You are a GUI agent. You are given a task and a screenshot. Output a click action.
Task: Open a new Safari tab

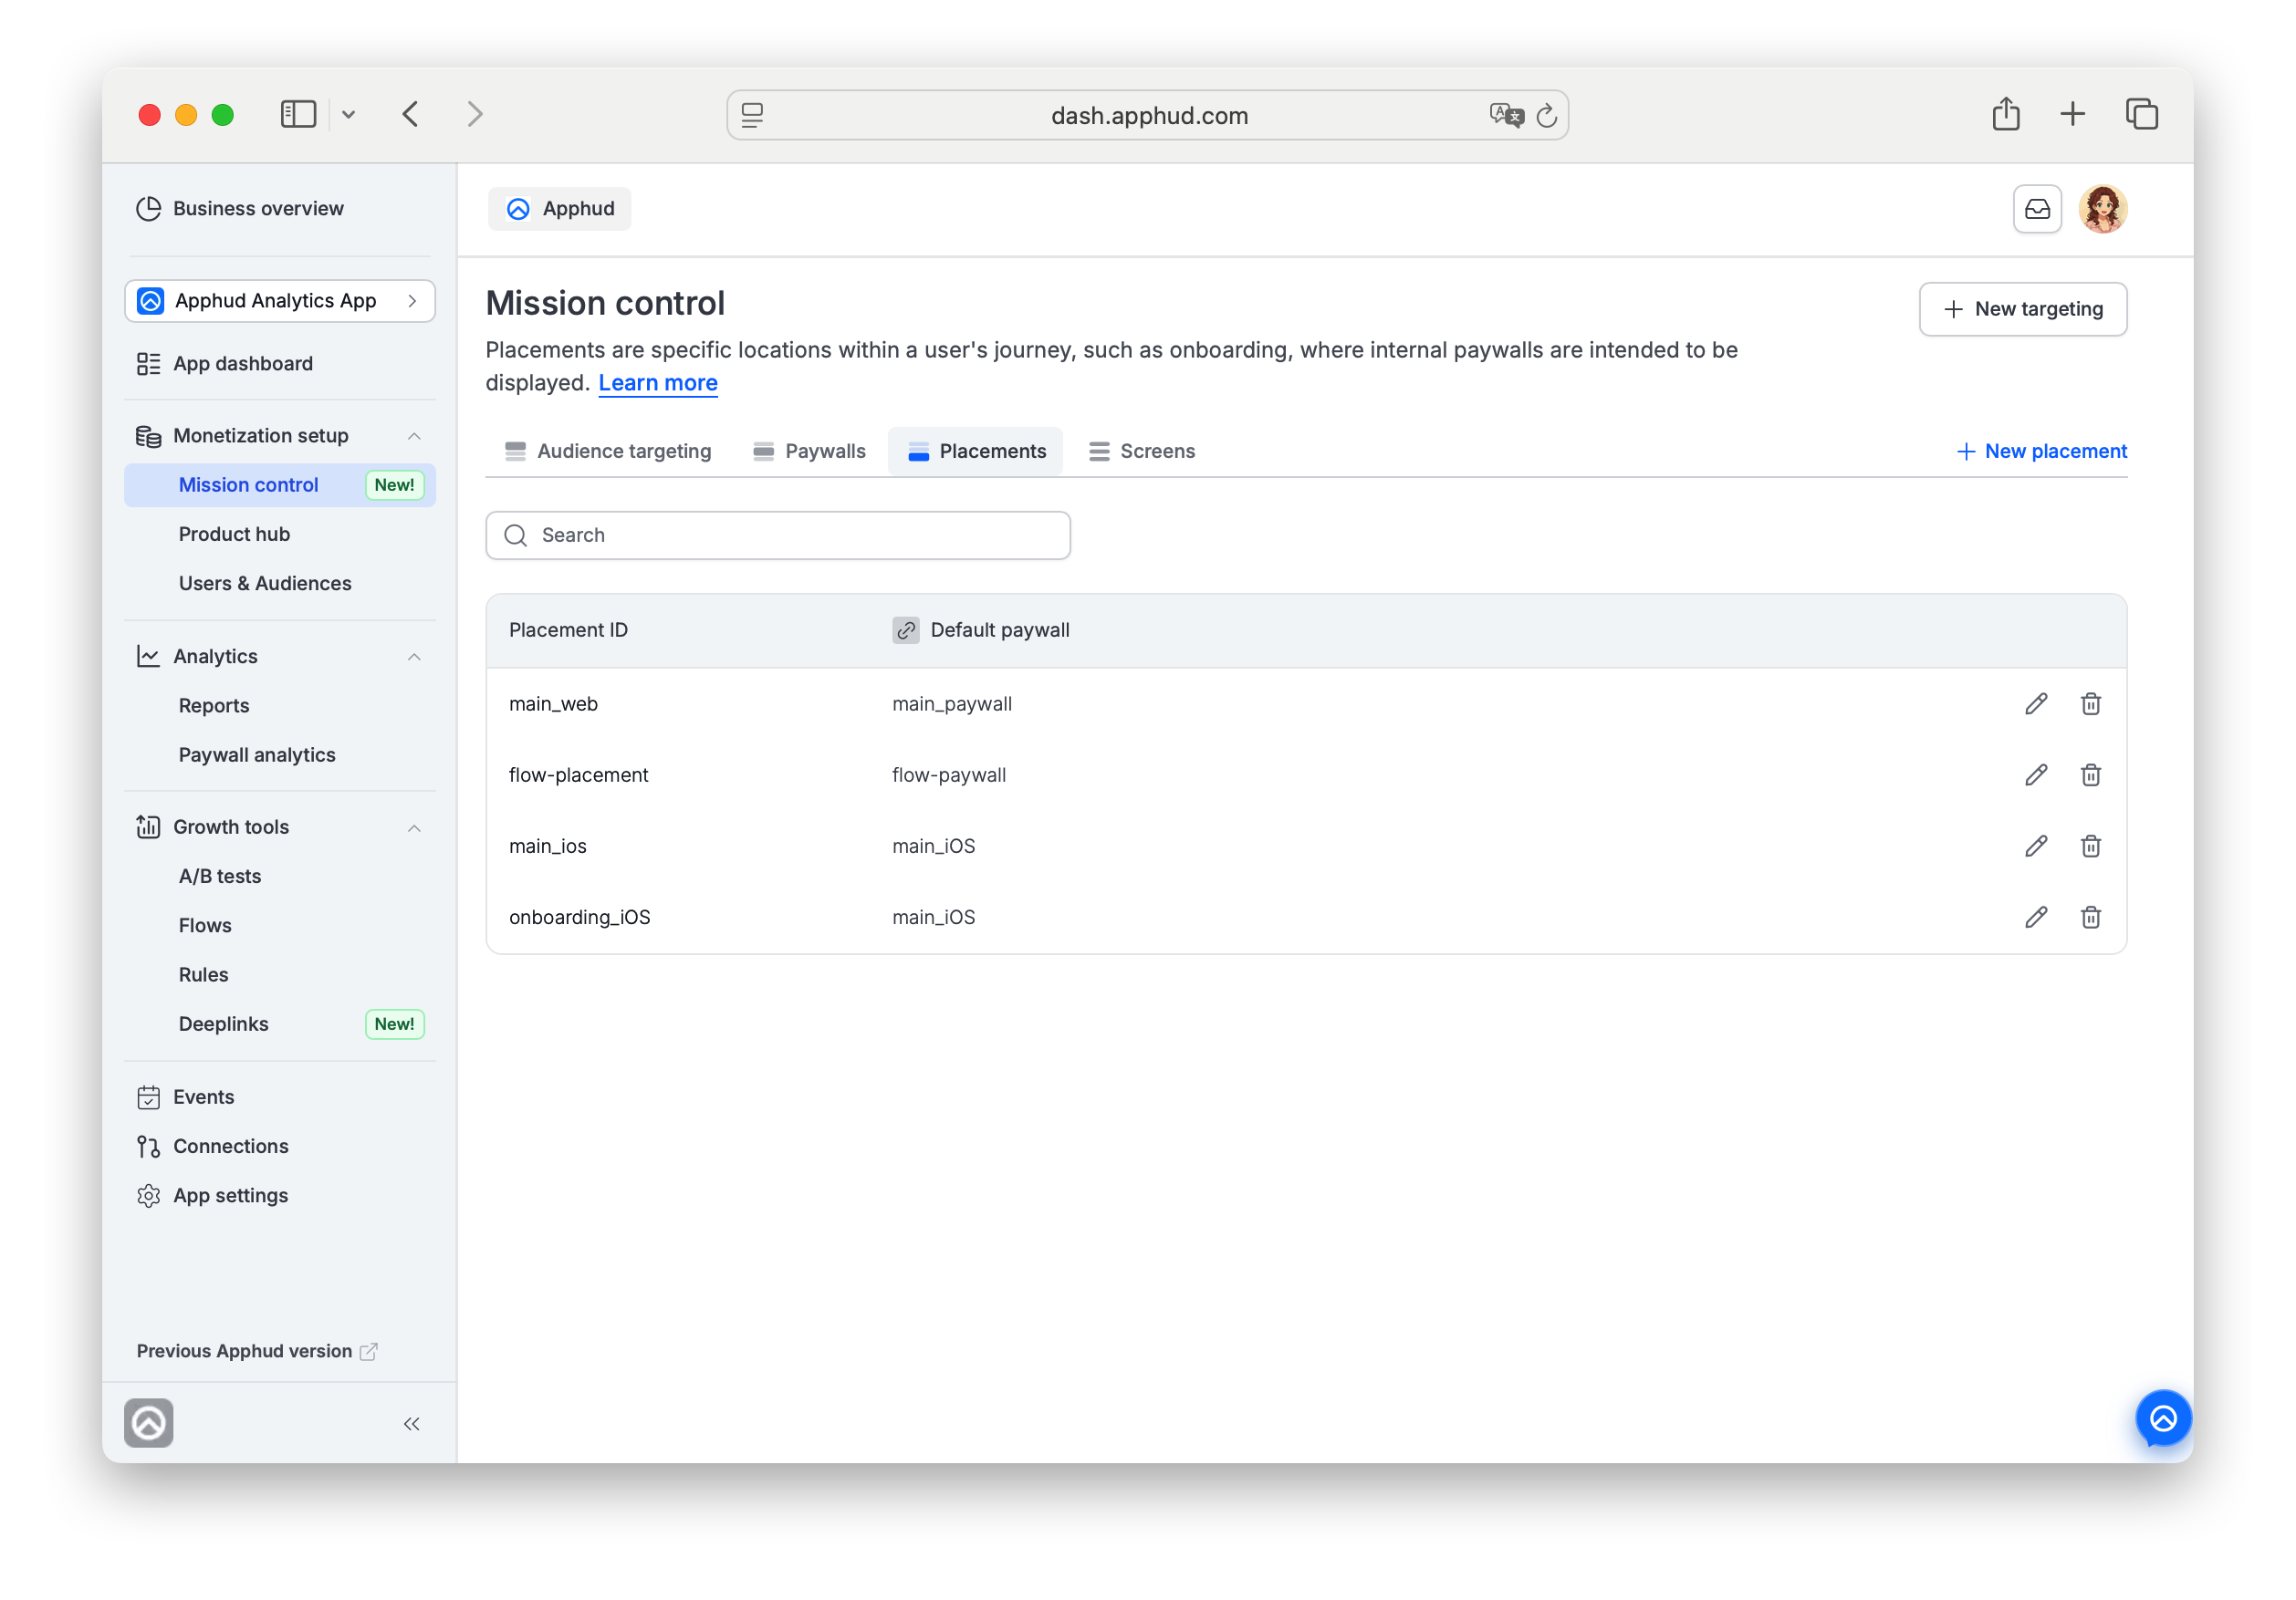pos(2073,114)
